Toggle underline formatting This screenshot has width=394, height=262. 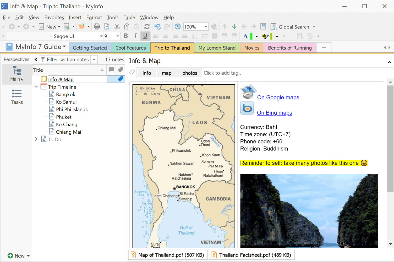(x=145, y=36)
